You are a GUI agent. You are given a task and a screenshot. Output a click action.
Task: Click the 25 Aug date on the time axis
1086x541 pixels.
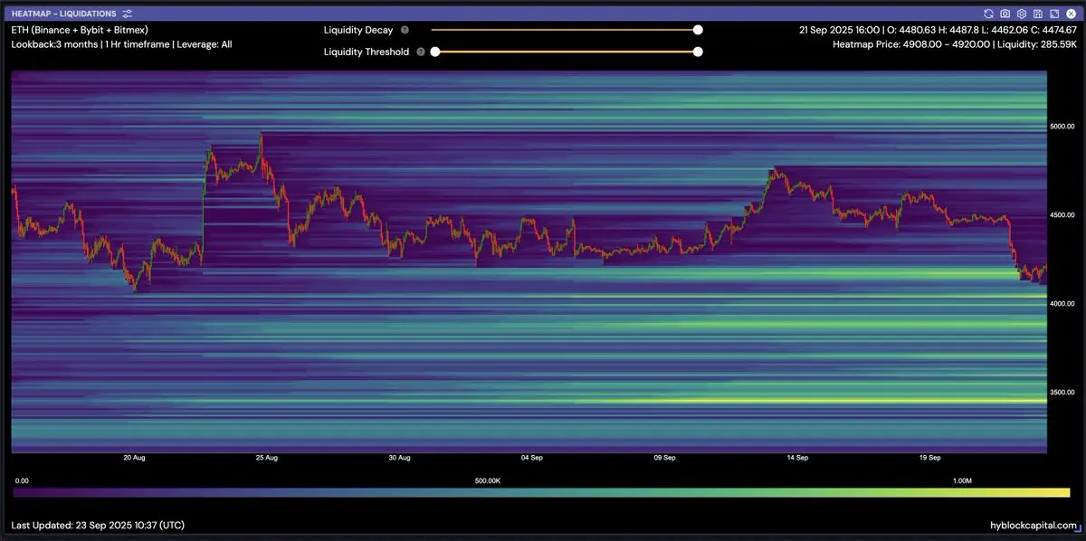(266, 458)
